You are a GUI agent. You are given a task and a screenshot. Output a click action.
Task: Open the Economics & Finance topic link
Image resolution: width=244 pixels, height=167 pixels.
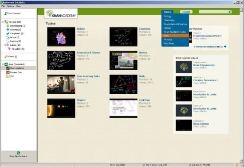click(89, 53)
